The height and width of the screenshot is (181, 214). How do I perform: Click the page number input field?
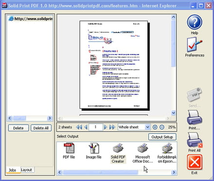[x=95, y=127]
